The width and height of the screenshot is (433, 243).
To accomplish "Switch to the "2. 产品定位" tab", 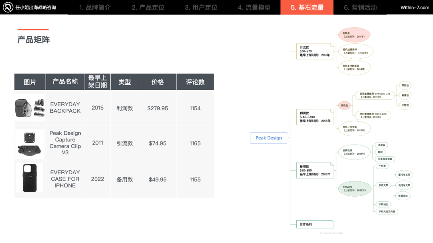I will tap(148, 7).
